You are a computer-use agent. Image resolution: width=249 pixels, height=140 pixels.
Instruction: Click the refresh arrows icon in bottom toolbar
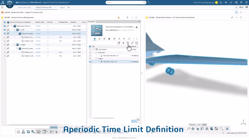(28, 132)
